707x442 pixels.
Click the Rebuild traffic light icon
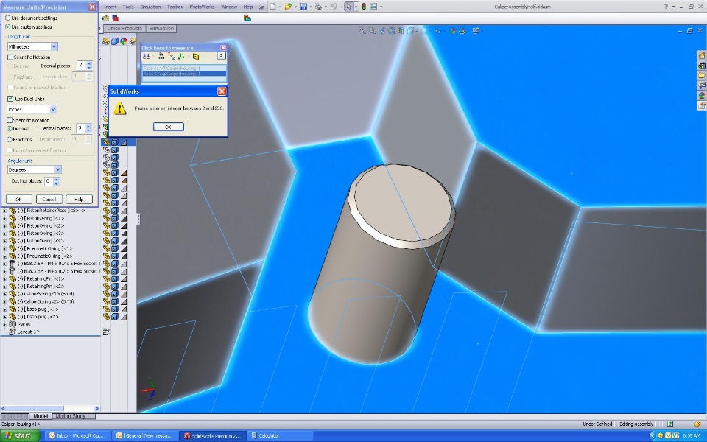(x=364, y=6)
